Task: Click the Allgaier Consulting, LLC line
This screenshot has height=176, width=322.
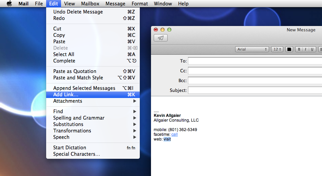Action: point(176,120)
